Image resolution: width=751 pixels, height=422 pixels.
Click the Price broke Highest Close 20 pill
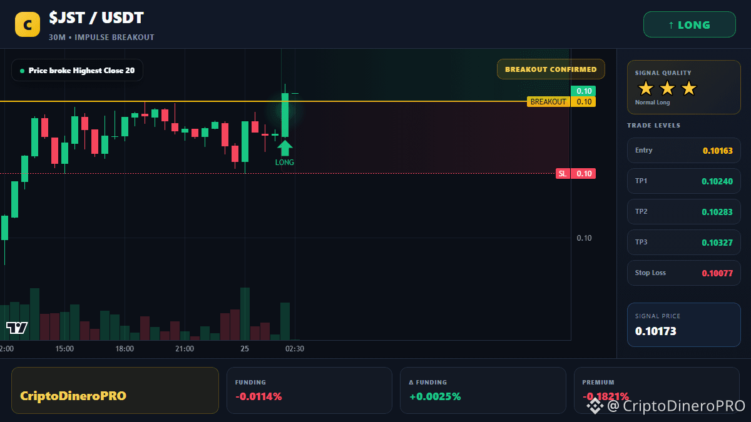click(77, 71)
